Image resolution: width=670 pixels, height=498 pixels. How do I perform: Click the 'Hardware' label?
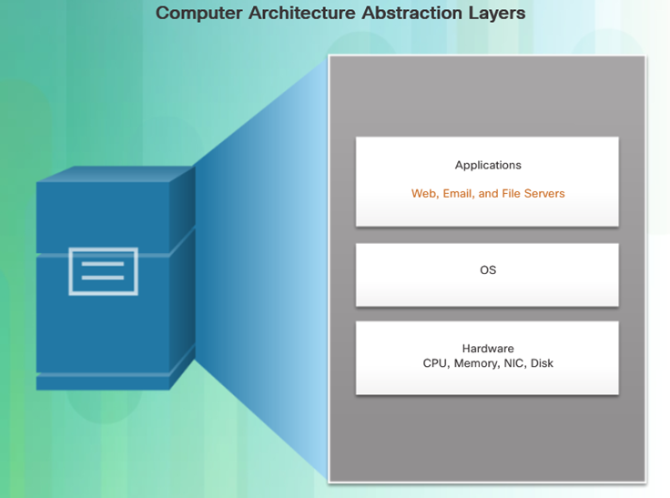pos(488,349)
